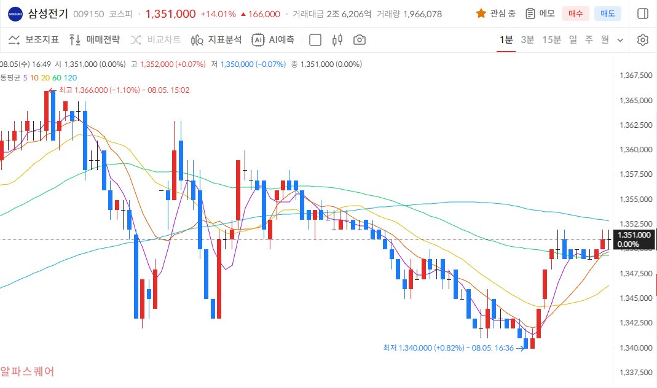Image resolution: width=657 pixels, height=388 pixels.
Task: Click the ▲166,000 price change
Action: [x=260, y=14]
